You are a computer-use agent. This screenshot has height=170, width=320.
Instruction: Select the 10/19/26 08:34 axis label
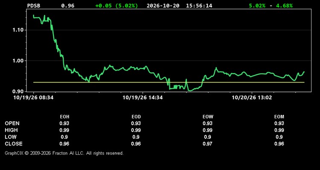[33, 98]
